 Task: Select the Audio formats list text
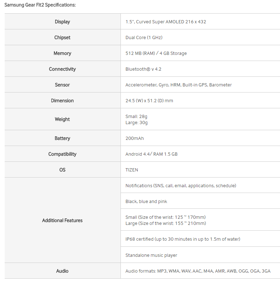[198, 271]
